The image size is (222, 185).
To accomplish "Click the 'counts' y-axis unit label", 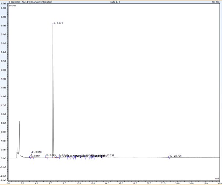I will [x=12, y=6].
